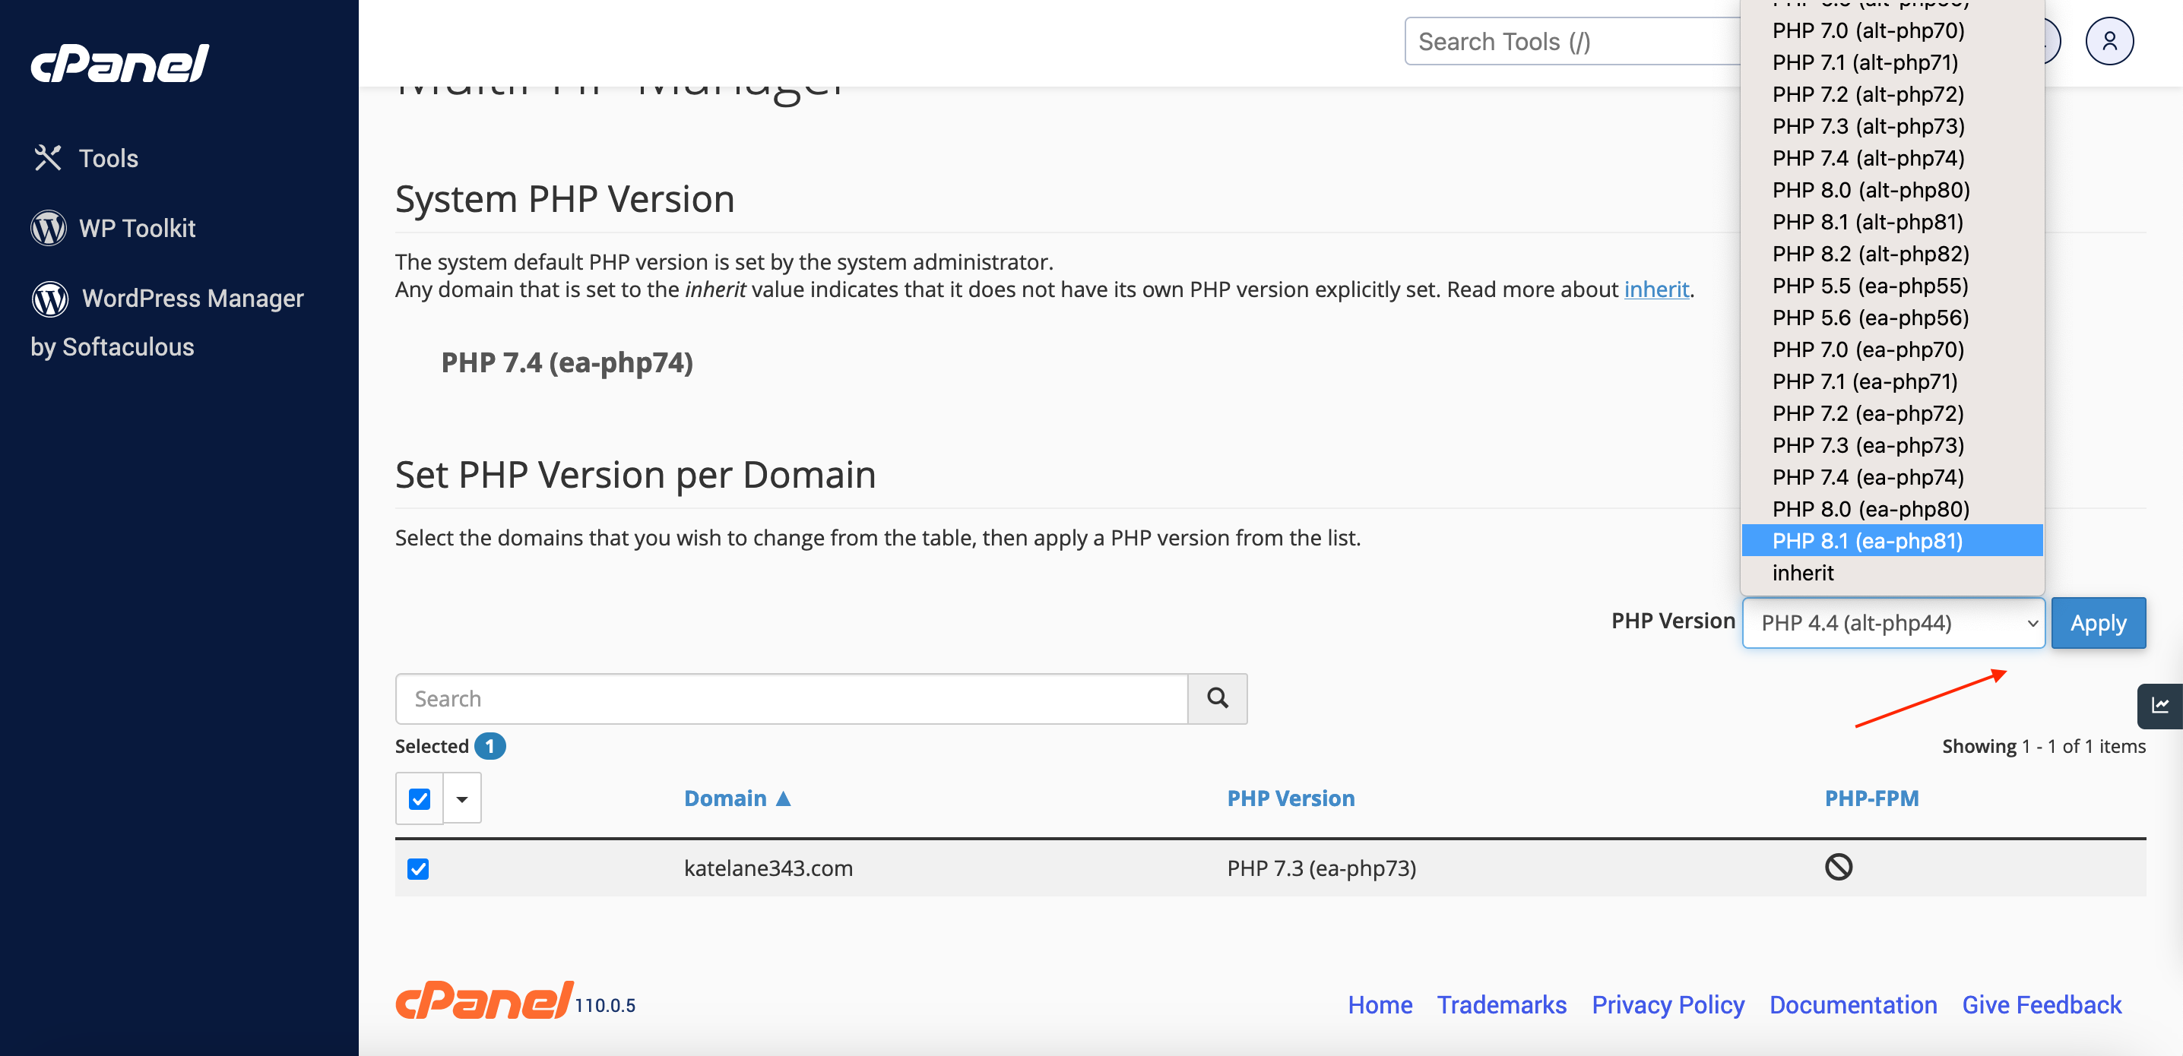Click the cPanel version 110.0.5 text
2183x1056 pixels.
(605, 1005)
